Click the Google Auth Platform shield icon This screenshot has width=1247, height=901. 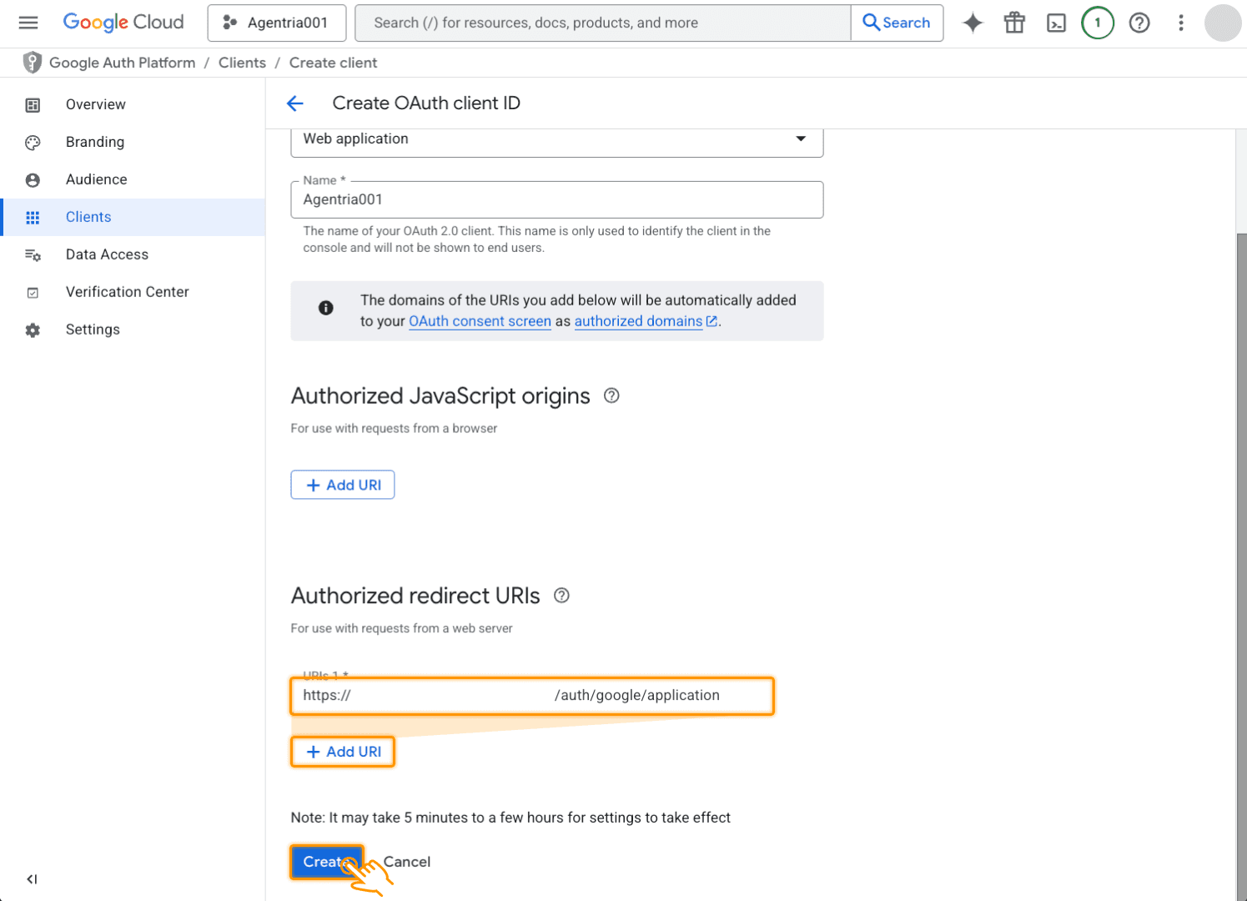[x=33, y=63]
